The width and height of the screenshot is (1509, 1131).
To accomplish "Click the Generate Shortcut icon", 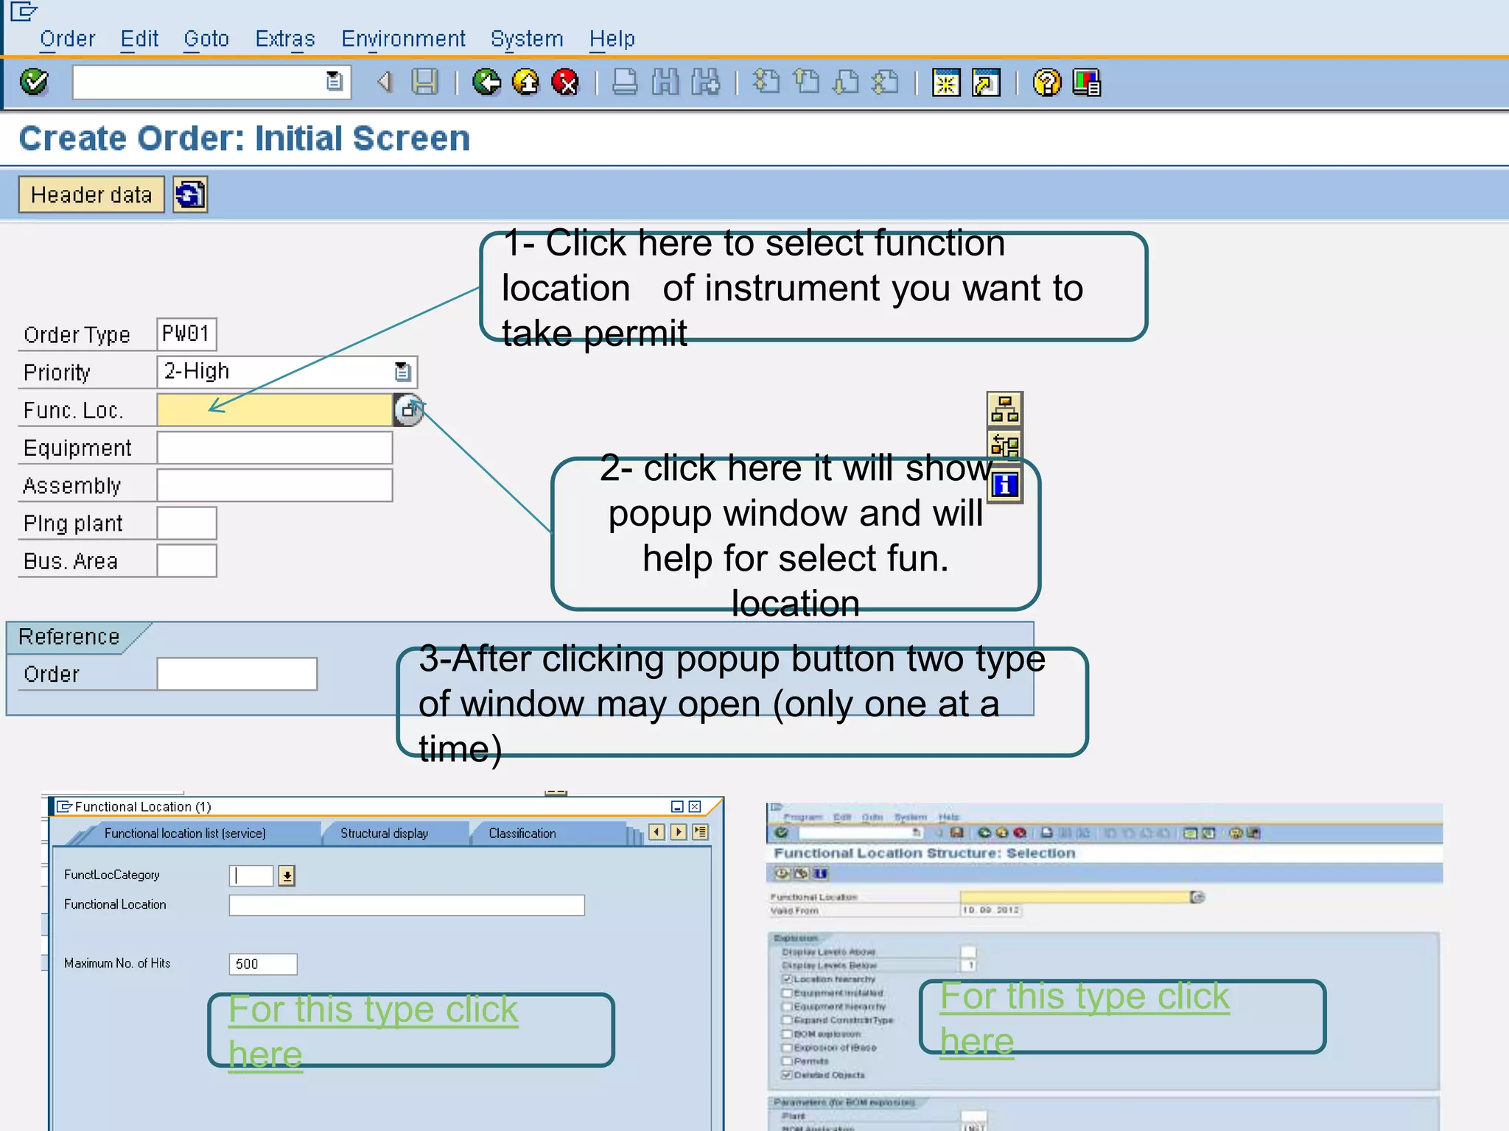I will (986, 82).
